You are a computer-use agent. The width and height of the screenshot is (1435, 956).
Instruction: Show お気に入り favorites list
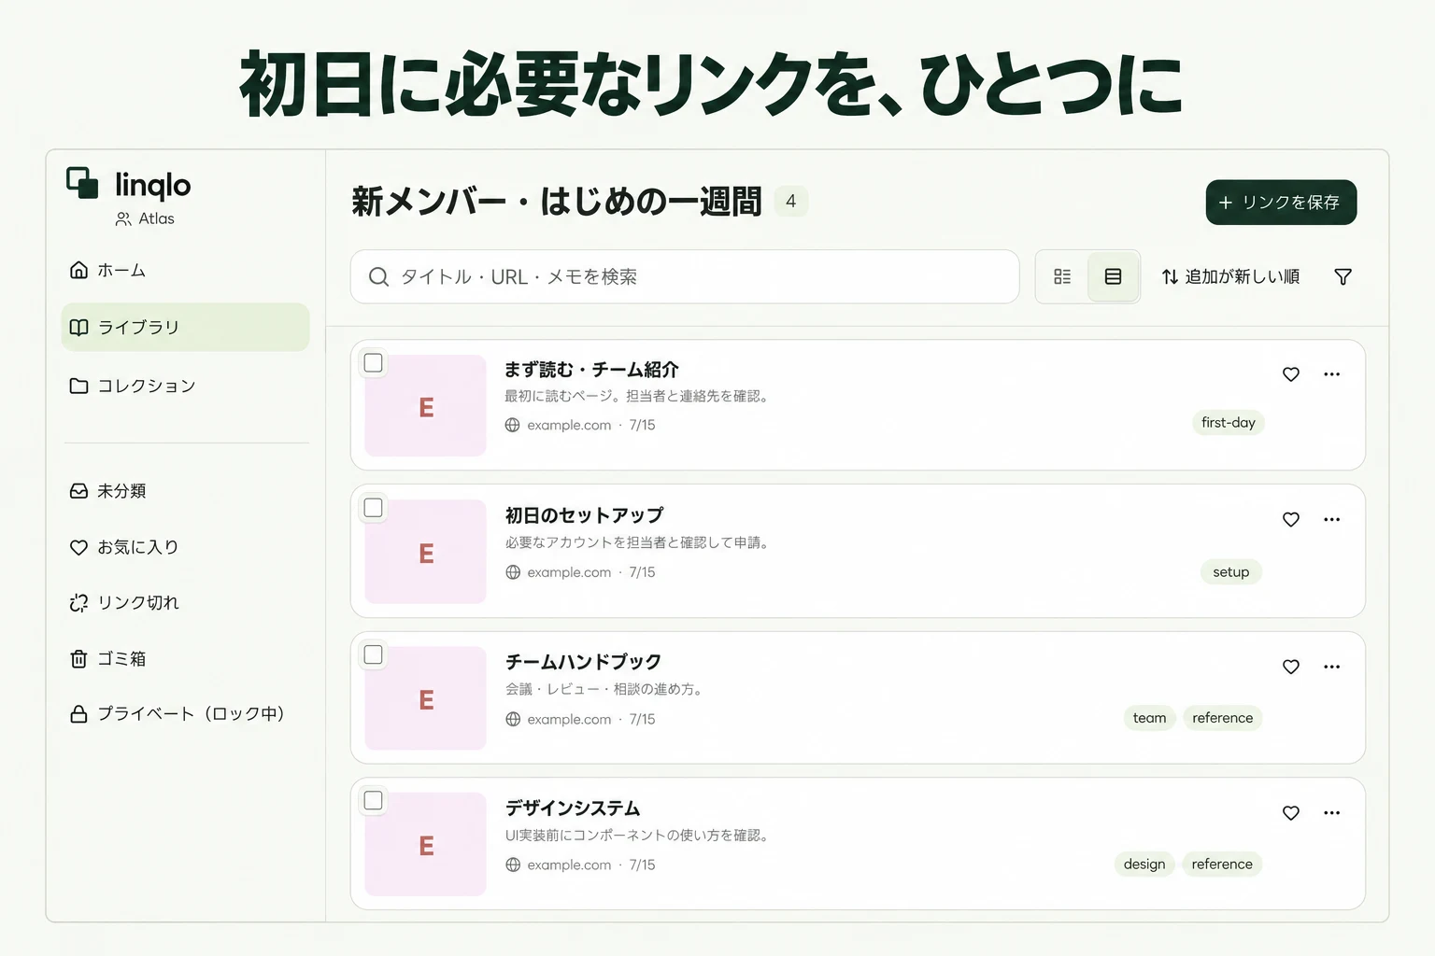(185, 547)
